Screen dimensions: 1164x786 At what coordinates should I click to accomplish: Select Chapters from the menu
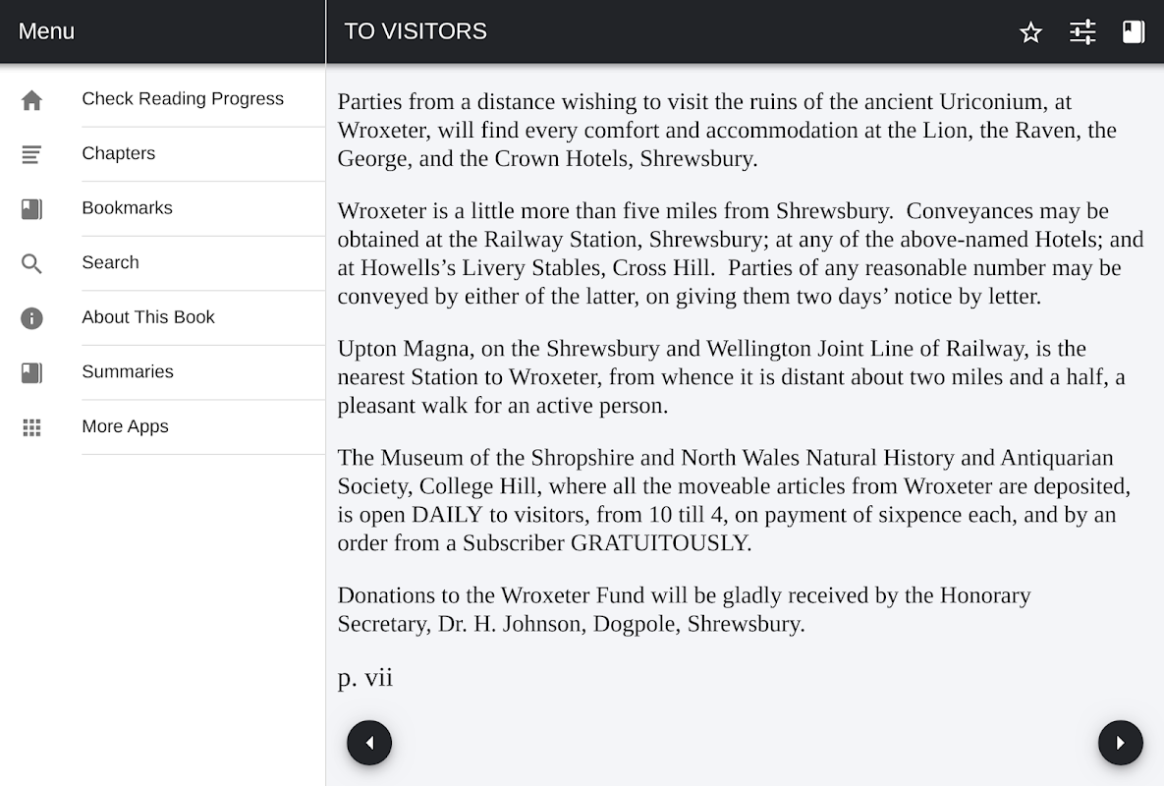coord(119,154)
